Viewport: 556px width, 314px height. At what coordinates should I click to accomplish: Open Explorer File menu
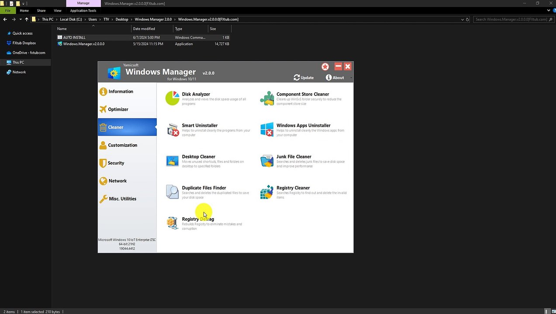tap(7, 10)
